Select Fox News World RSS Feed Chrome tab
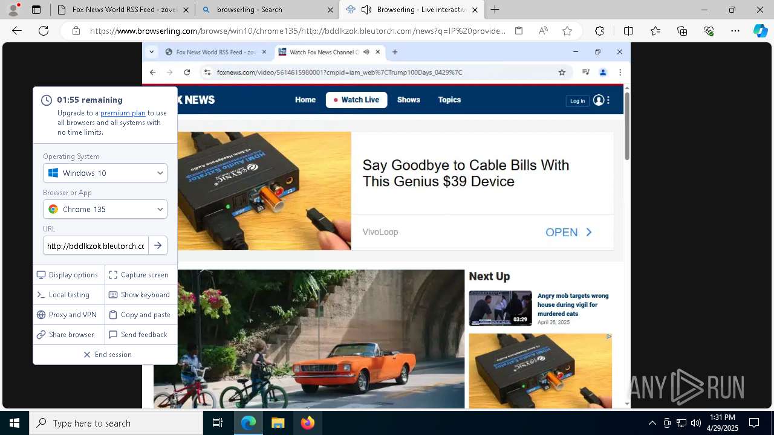Image resolution: width=774 pixels, height=435 pixels. tap(216, 52)
